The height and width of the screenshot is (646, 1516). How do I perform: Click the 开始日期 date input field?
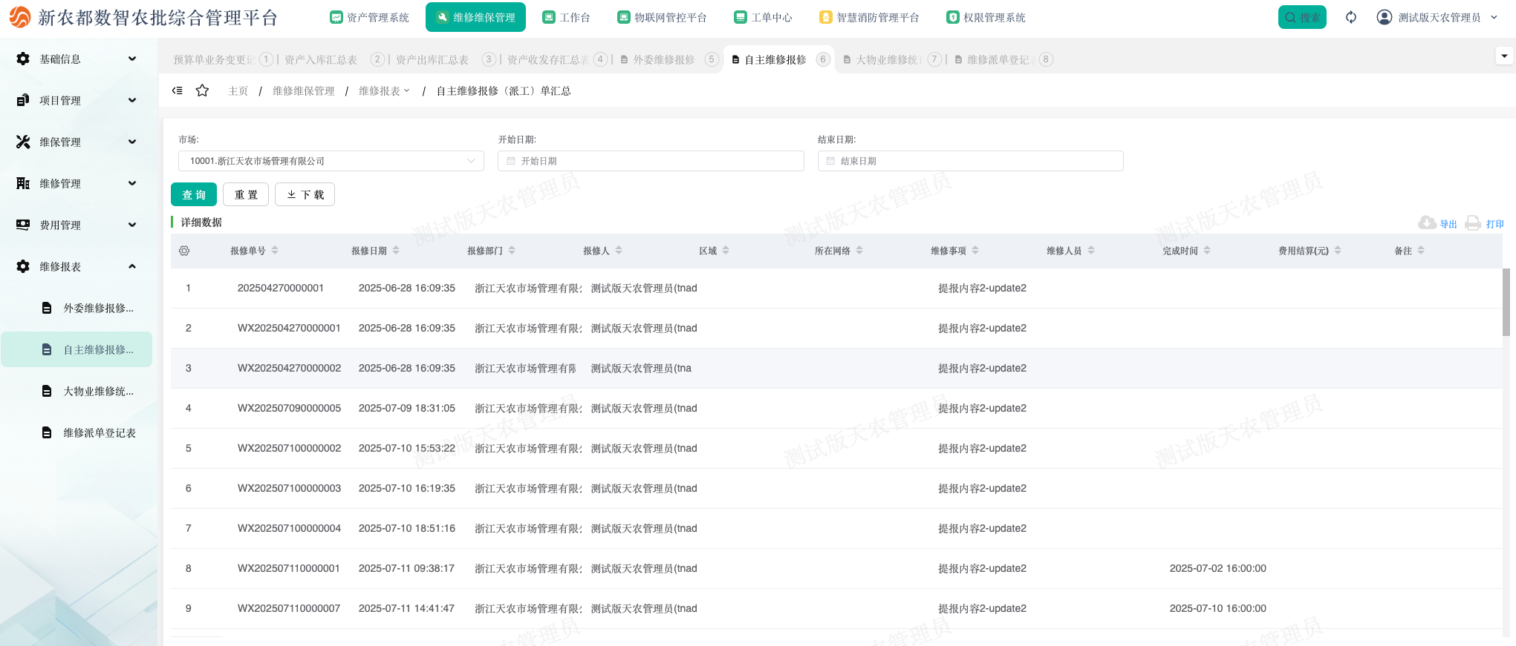coord(651,161)
